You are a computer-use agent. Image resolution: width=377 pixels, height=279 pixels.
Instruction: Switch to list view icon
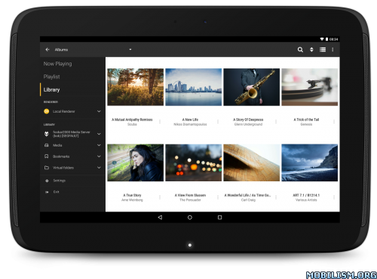point(323,50)
